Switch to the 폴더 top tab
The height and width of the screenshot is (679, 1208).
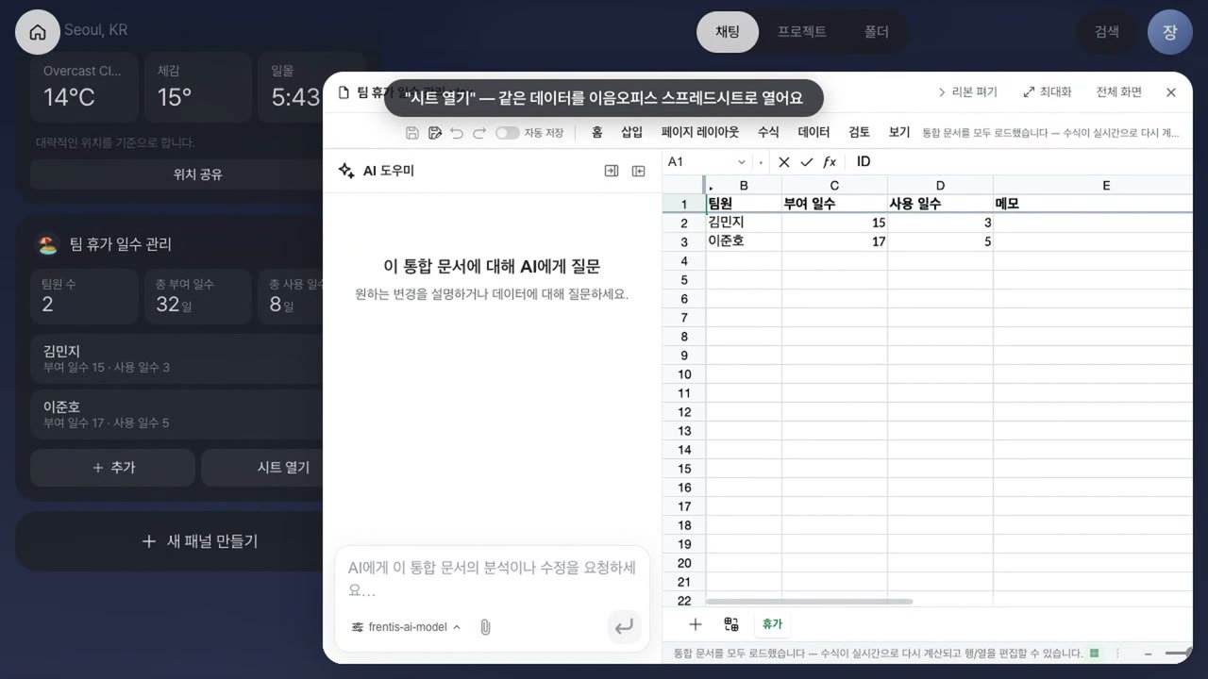(877, 32)
